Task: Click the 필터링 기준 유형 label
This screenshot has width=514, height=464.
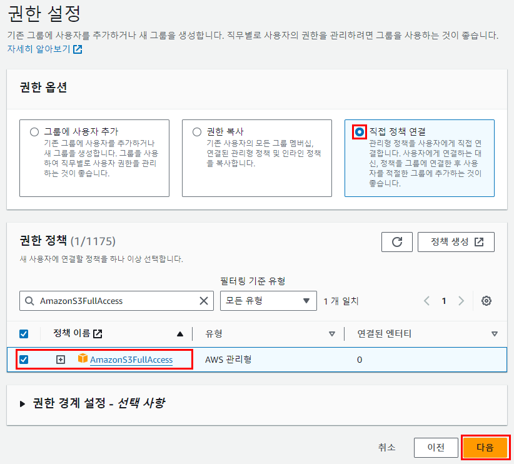Action: (253, 281)
